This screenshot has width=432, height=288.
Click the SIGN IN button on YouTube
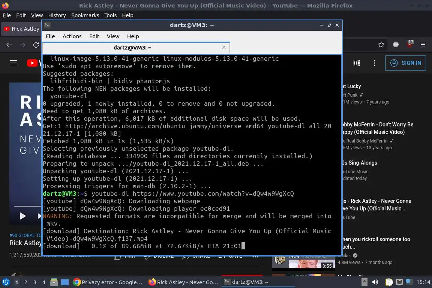[x=405, y=63]
